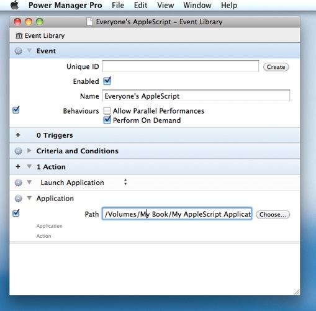This screenshot has width=316, height=311.
Task: Click the small Application breadcrumb label
Action: [50, 226]
